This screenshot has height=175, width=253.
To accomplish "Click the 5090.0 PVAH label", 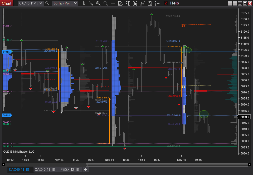I will click(x=102, y=68).
